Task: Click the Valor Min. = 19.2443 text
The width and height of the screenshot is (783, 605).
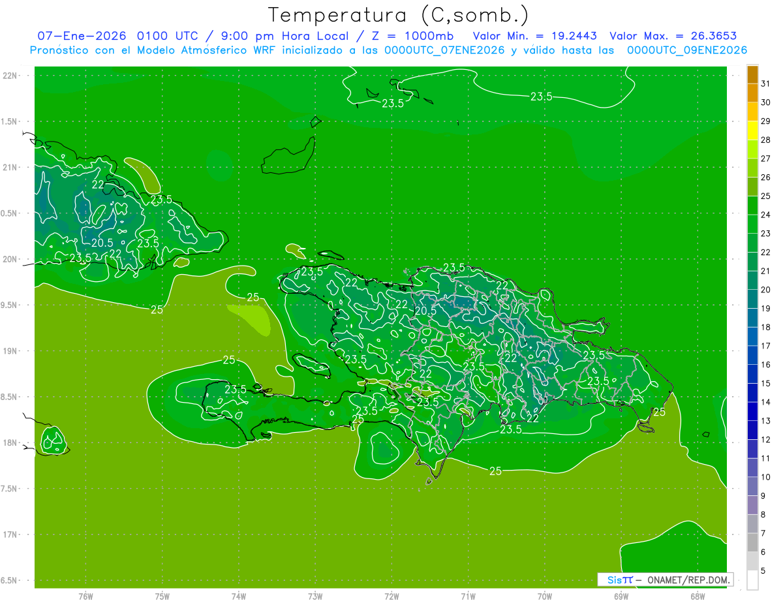Action: pyautogui.click(x=534, y=36)
